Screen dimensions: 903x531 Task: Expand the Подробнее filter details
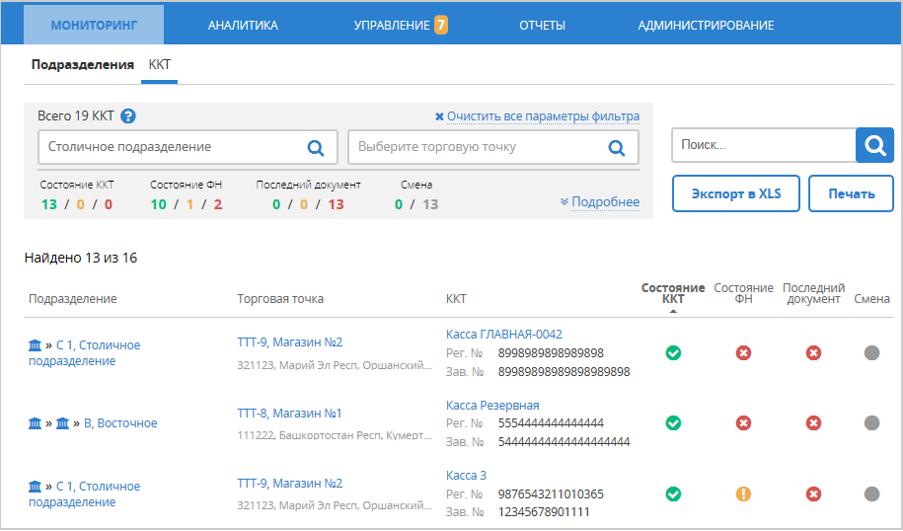[599, 202]
